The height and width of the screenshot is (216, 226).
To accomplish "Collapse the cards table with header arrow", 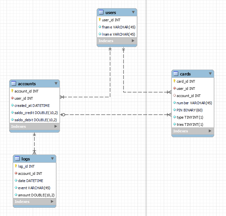I will [210, 74].
